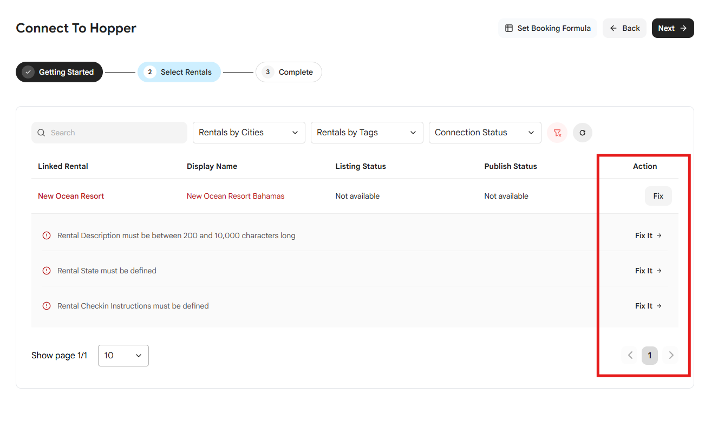
Task: Jump to the Complete step
Action: [289, 72]
